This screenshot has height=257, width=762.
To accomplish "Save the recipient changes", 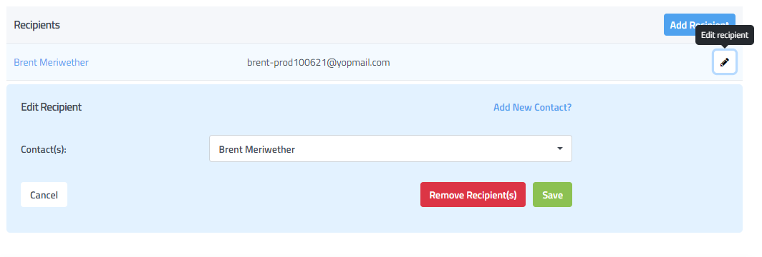I will (x=552, y=195).
